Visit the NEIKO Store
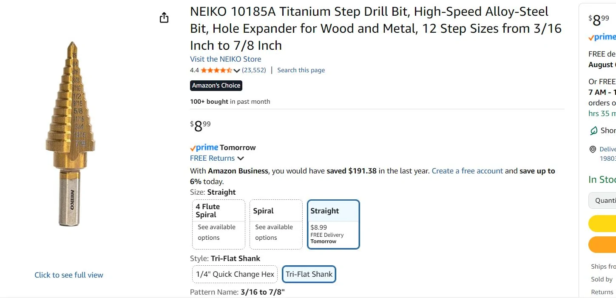The width and height of the screenshot is (616, 298). [x=225, y=59]
